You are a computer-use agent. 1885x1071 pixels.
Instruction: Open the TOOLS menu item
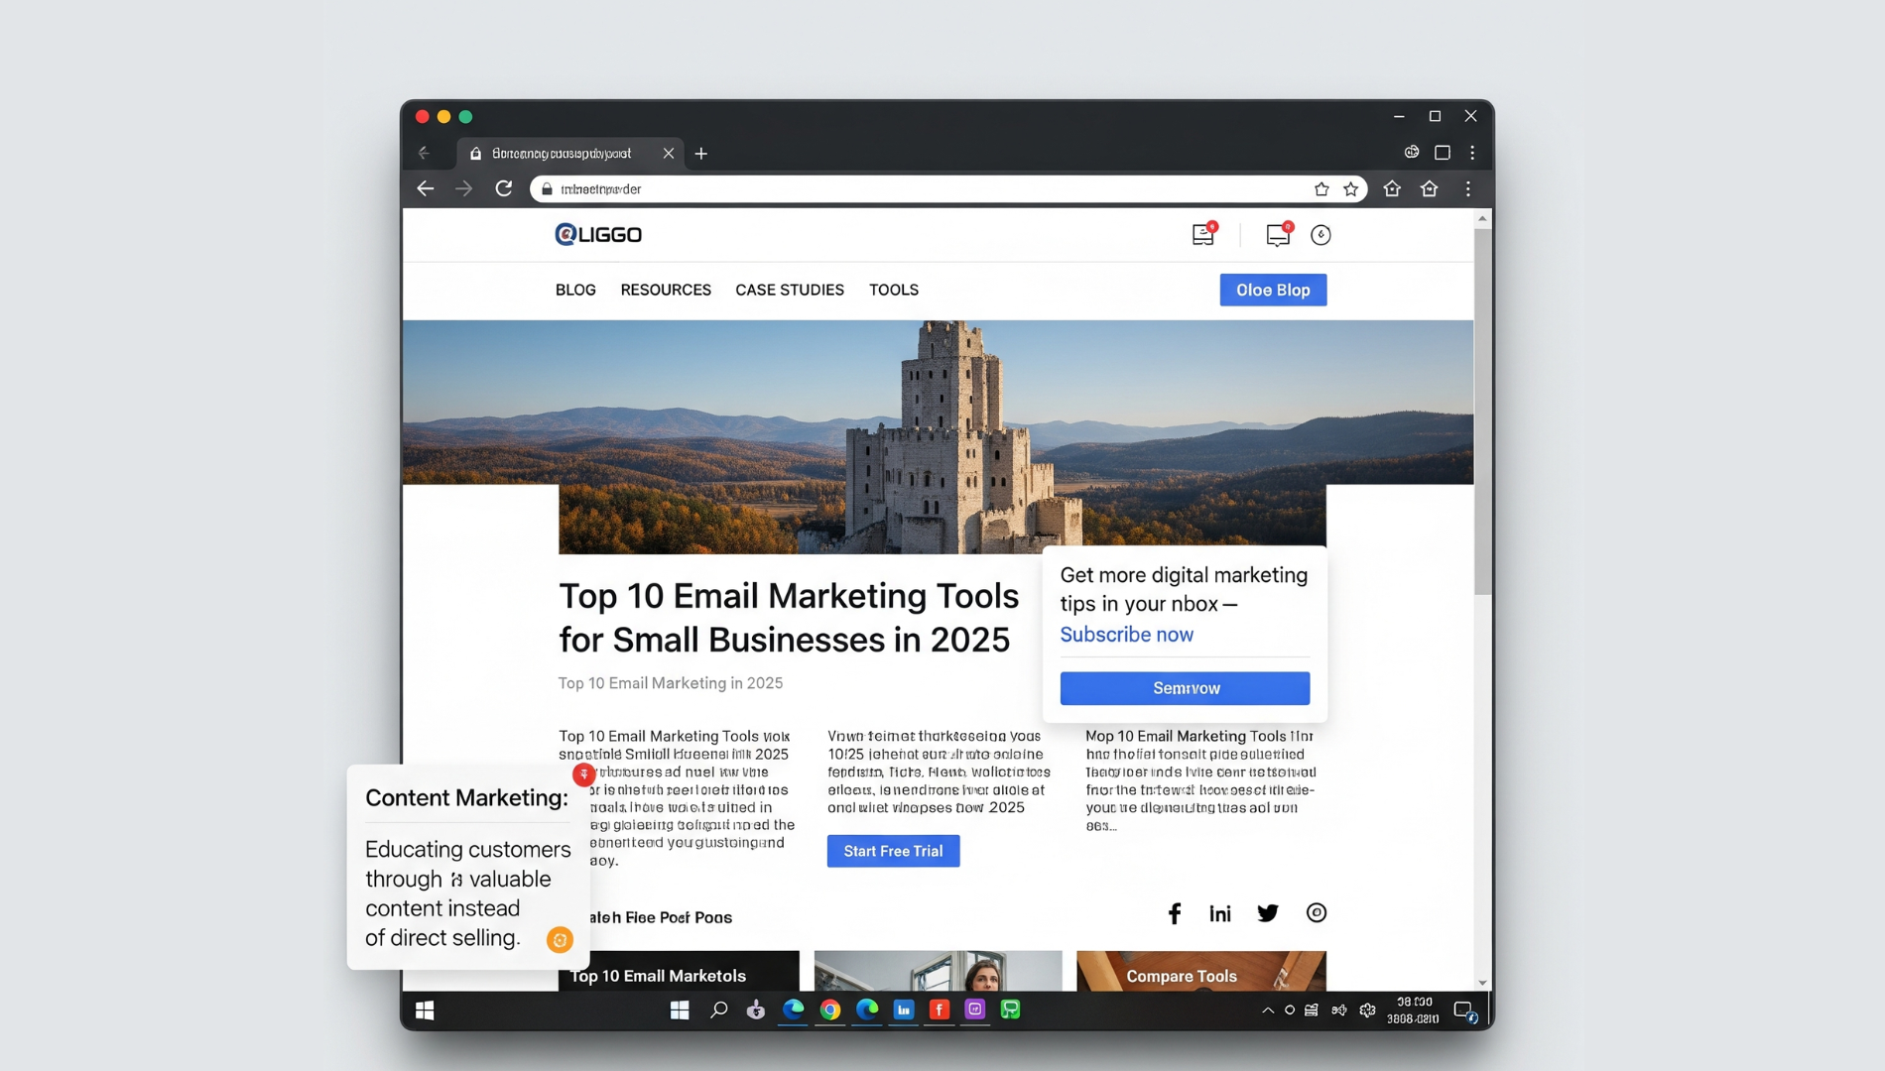894,291
